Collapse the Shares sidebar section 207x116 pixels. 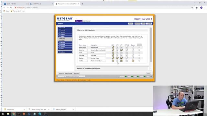65,36
